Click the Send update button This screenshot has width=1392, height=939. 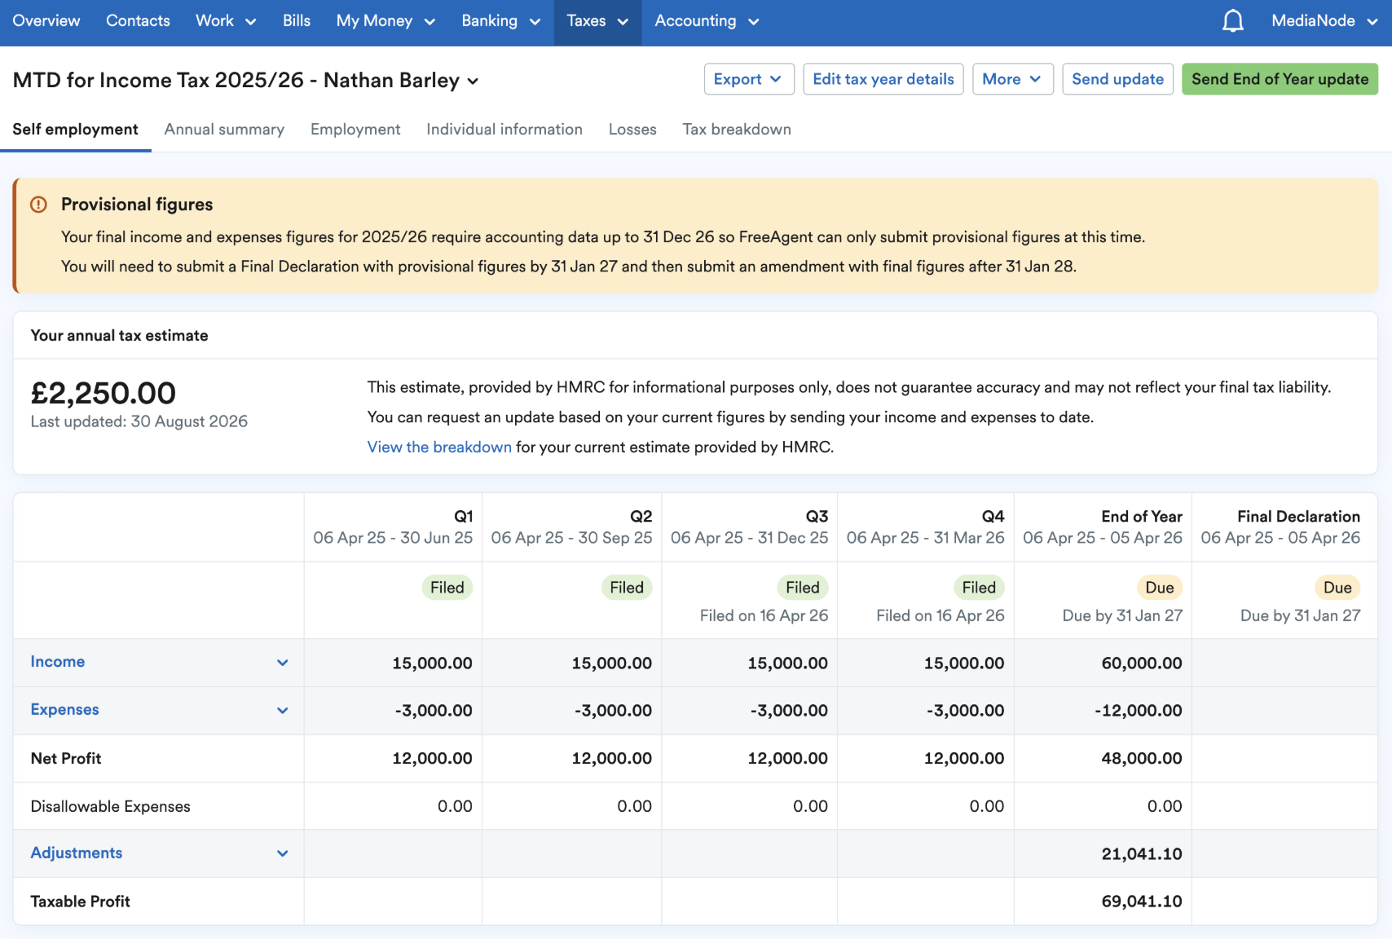pyautogui.click(x=1117, y=79)
